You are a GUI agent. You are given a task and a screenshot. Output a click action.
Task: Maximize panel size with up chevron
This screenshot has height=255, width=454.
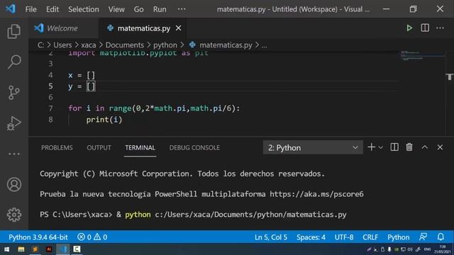(x=424, y=147)
